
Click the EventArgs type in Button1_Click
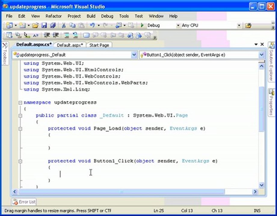coord(195,161)
